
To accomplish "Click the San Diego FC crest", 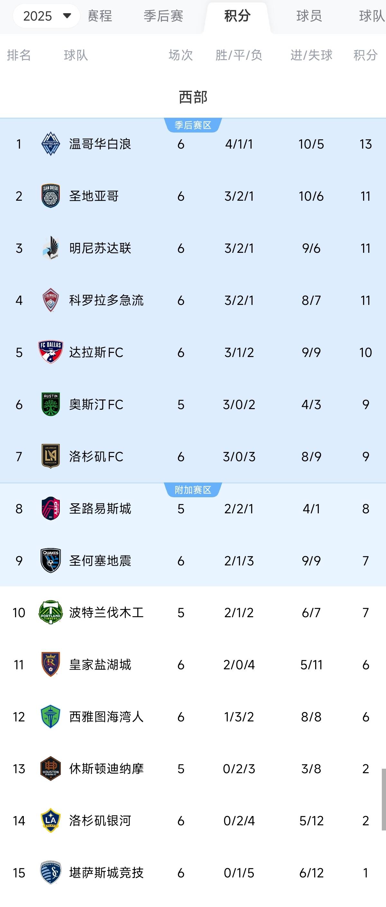I will (51, 196).
